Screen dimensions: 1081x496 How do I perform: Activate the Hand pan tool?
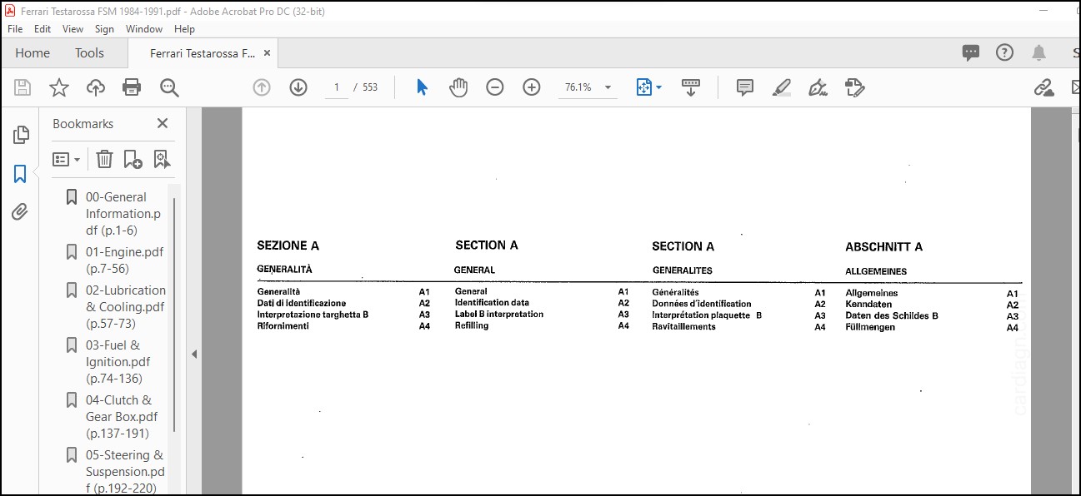coord(458,87)
